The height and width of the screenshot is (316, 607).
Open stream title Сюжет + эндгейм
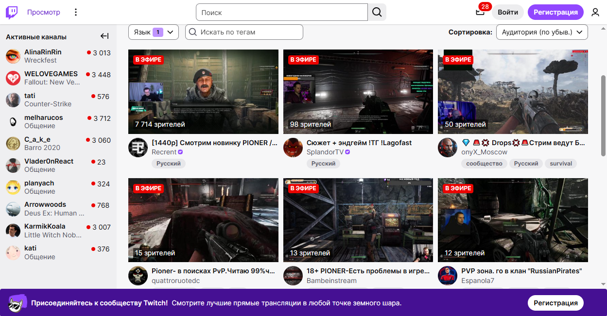tap(359, 143)
